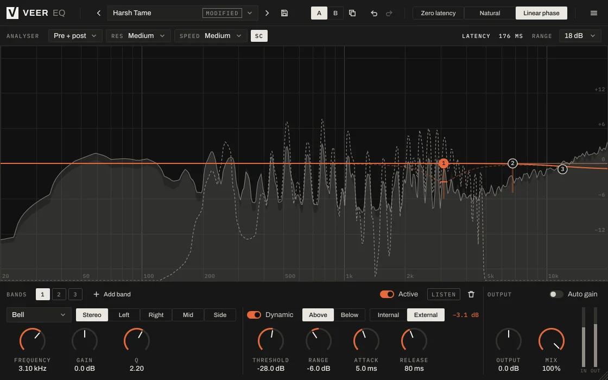Screen dimensions: 608x380
Task: Click the Q knob
Action: pyautogui.click(x=136, y=340)
